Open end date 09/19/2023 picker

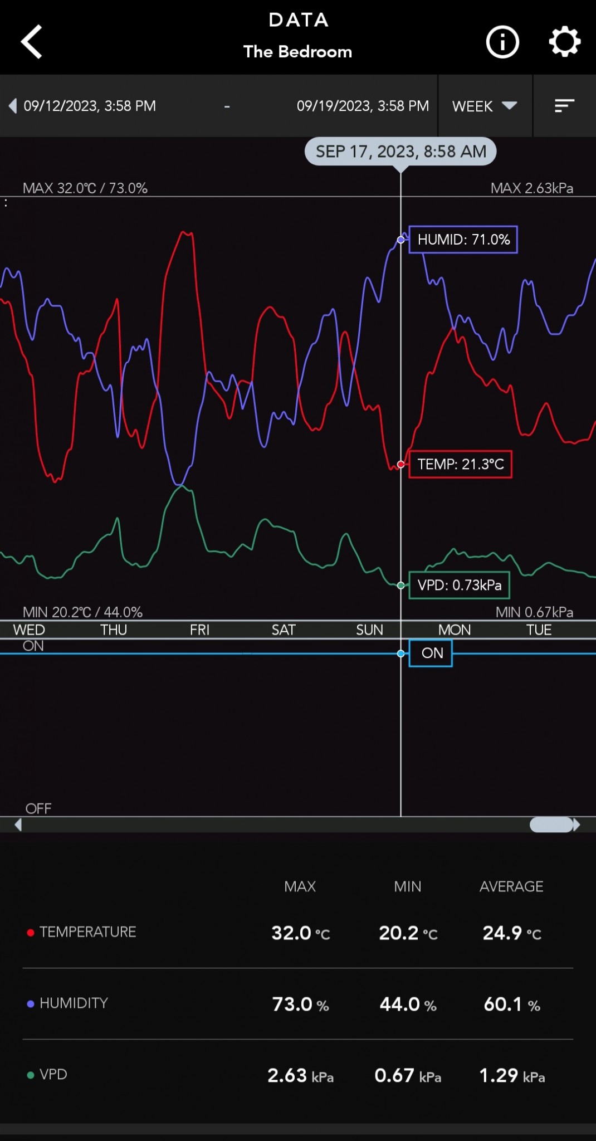[x=363, y=106]
